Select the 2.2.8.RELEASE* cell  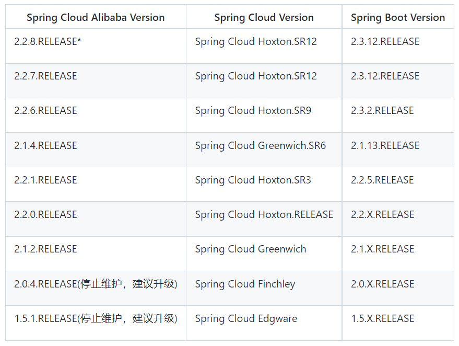coord(96,45)
